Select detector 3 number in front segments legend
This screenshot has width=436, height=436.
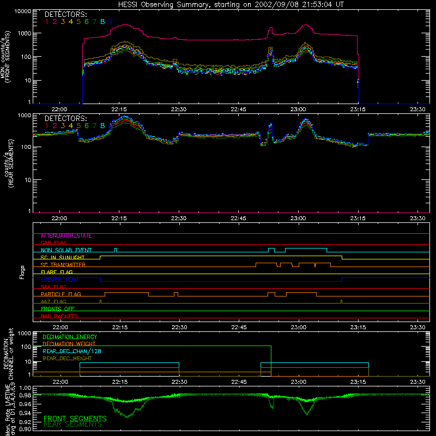pyautogui.click(x=63, y=22)
